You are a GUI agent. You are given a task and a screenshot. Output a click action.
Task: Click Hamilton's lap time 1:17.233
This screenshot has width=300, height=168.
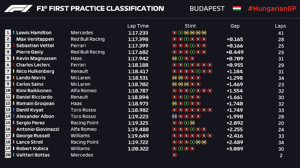pos(138,33)
